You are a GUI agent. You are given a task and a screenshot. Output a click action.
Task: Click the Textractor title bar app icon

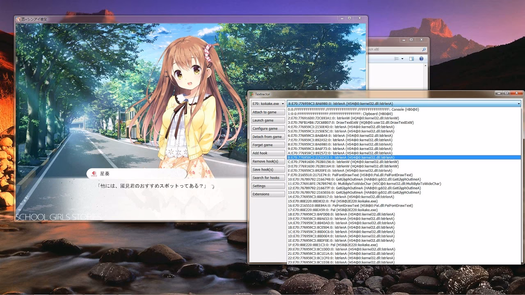coord(251,94)
